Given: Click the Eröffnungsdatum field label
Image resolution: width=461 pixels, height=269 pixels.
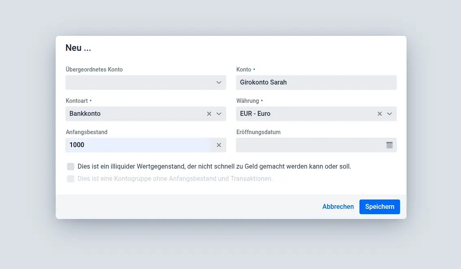Looking at the screenshot, I should pos(258,132).
